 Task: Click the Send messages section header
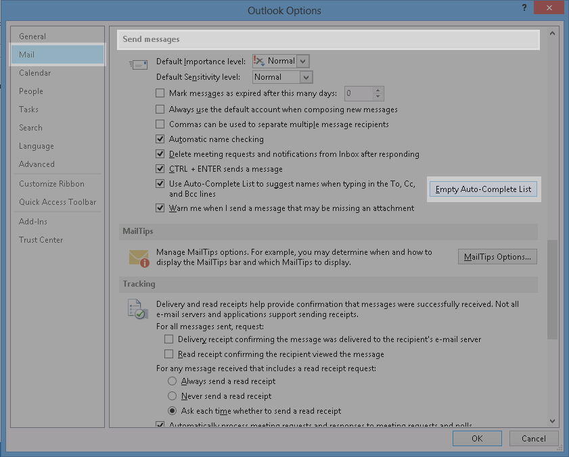[x=328, y=39]
